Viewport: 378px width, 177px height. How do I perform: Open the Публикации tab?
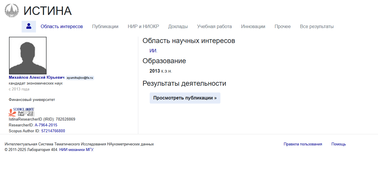105,27
